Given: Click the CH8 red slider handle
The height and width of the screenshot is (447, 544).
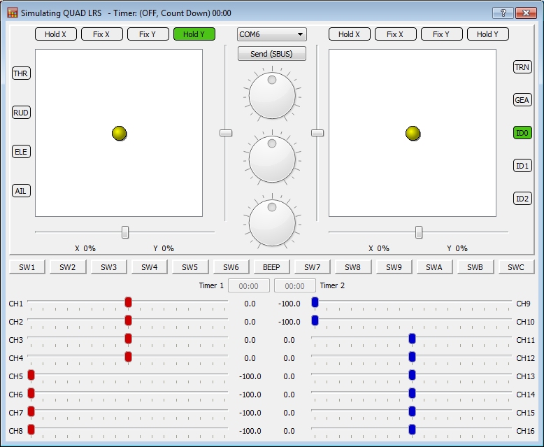Looking at the screenshot, I should click(x=31, y=430).
